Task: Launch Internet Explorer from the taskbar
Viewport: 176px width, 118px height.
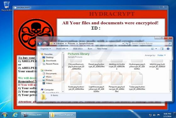Action: pos(15,115)
